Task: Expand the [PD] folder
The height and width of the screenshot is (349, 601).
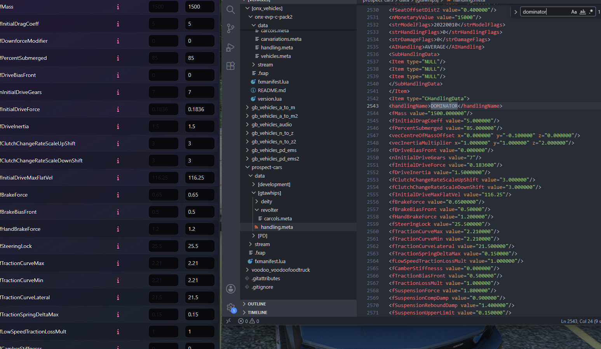Action: tap(254, 236)
